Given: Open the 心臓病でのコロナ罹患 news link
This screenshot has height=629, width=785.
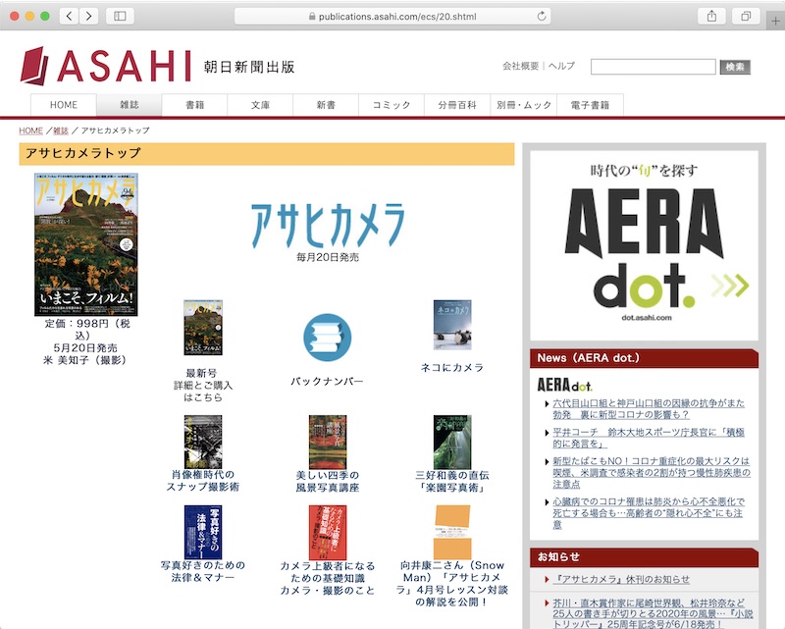Looking at the screenshot, I should (x=649, y=513).
